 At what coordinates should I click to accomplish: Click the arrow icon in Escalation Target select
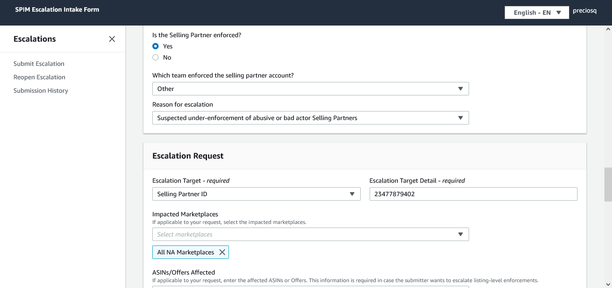(x=352, y=194)
